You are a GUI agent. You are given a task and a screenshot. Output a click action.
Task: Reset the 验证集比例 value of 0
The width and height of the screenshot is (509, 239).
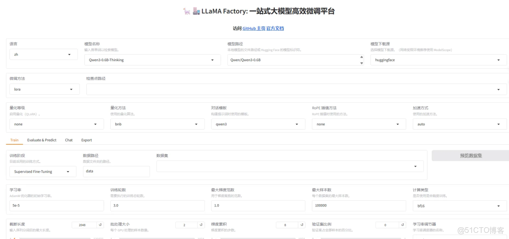pyautogui.click(x=402, y=225)
